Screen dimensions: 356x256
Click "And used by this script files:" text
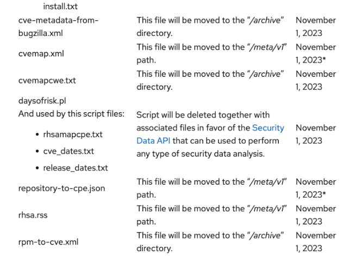pos(71,114)
